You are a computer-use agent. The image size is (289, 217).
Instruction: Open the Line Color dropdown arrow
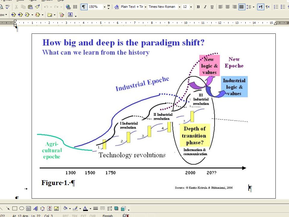(x=80, y=209)
